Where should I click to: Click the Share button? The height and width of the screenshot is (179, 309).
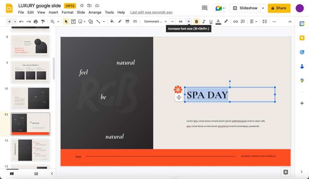tap(279, 8)
